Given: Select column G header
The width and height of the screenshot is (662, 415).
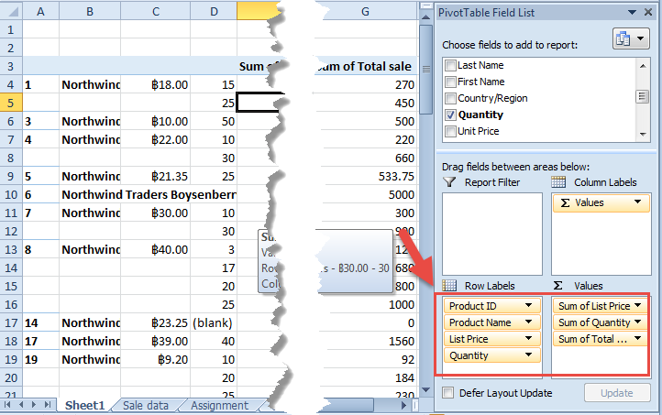Looking at the screenshot, I should (365, 11).
